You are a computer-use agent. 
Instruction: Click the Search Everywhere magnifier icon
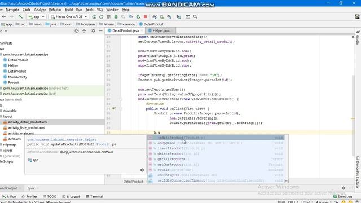[195, 17]
